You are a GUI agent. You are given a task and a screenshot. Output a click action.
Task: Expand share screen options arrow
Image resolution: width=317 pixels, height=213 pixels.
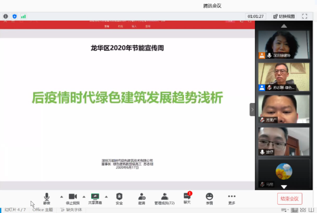coord(106,197)
